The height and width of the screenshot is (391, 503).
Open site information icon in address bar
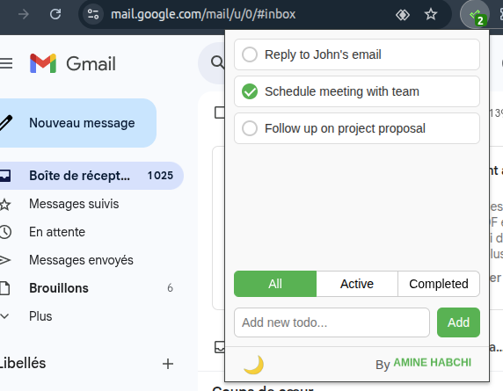coord(93,14)
